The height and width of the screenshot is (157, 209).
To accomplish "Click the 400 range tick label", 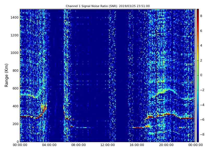I will (x=15, y=106).
